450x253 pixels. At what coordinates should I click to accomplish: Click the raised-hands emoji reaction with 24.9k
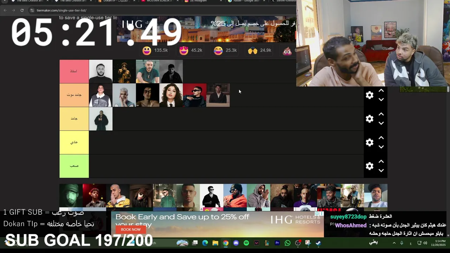point(253,51)
